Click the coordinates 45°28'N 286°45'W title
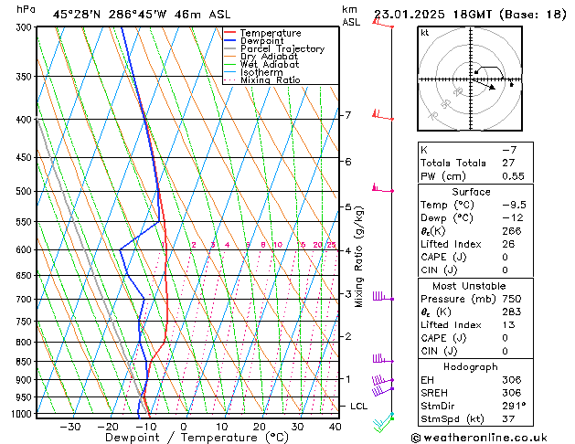Screen dimensions: 575x444 pyautogui.click(x=110, y=15)
